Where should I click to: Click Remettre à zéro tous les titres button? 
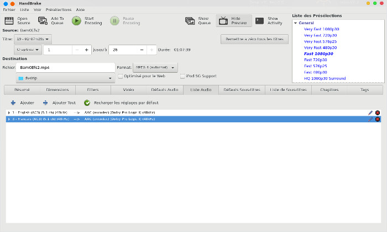click(x=254, y=39)
